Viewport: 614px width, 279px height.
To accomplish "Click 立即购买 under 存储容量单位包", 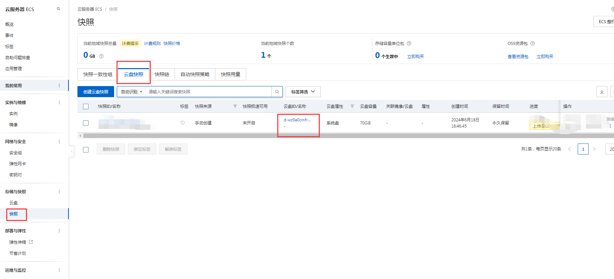I will (416, 56).
